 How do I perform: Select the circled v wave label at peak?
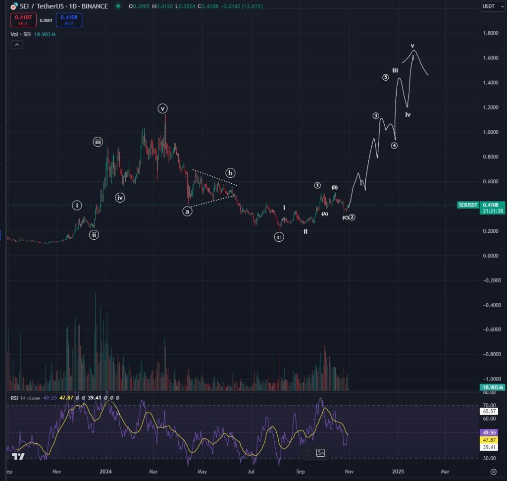pyautogui.click(x=162, y=108)
